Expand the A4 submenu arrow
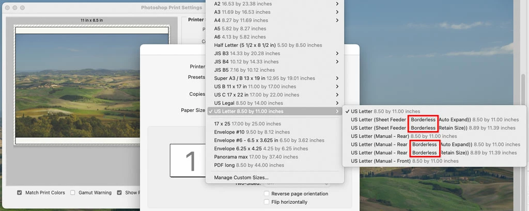Viewport: 529px width, 211px height. (x=337, y=20)
